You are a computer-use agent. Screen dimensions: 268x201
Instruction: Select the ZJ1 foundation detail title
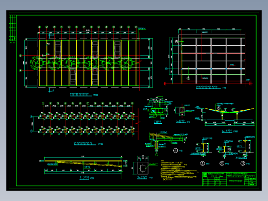[158, 122]
